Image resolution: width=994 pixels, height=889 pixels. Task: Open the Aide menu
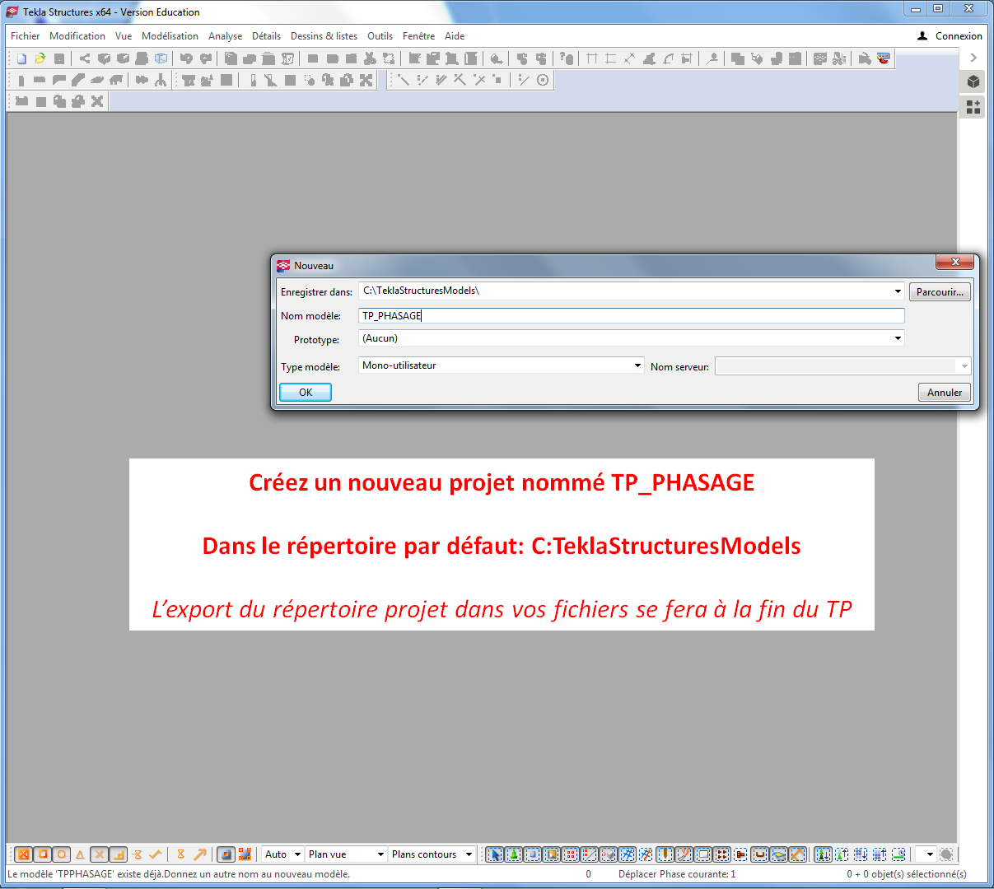coord(455,36)
